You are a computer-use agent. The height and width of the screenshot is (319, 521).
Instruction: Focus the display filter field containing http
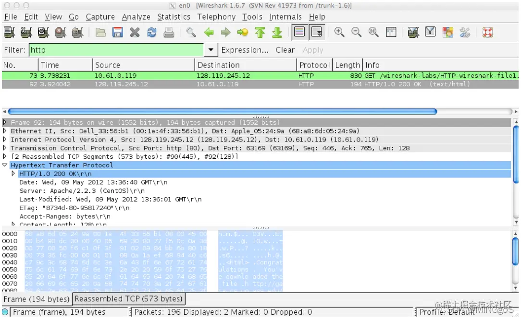tap(116, 50)
